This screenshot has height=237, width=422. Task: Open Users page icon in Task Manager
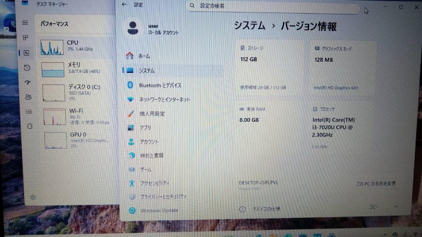click(x=28, y=97)
